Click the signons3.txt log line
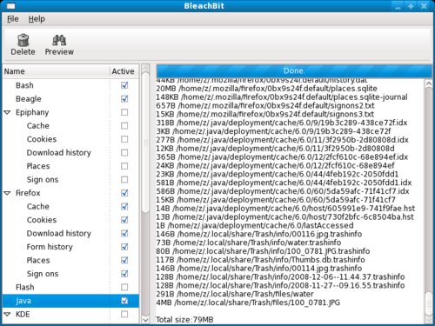The height and width of the screenshot is (326, 435). click(265, 114)
